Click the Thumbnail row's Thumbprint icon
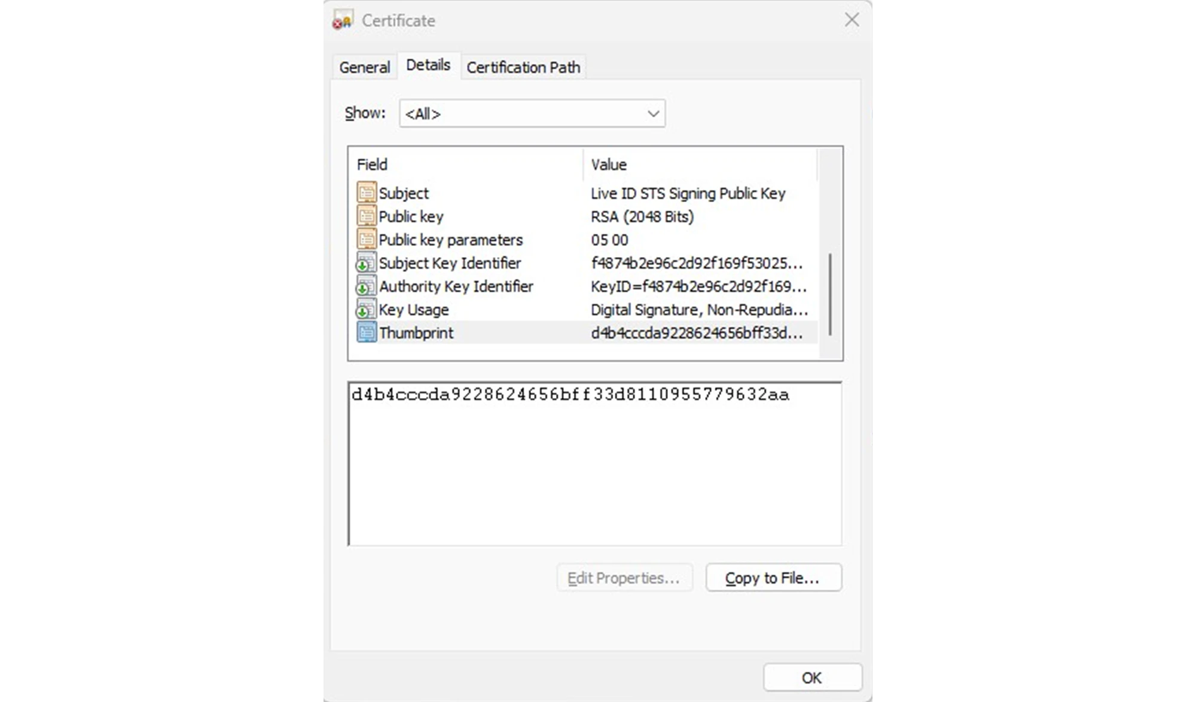 click(x=366, y=332)
